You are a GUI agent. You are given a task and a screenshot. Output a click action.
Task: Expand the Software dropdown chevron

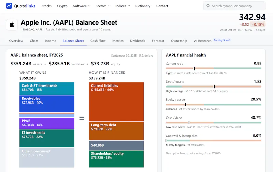pyautogui.click(x=89, y=6)
